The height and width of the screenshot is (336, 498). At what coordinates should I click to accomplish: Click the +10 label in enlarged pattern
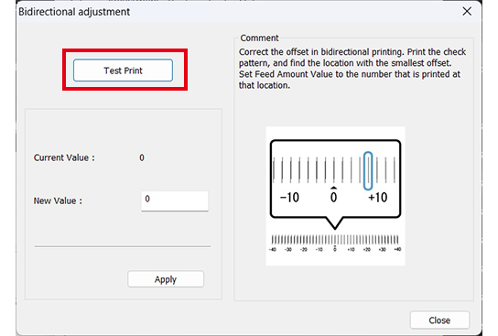(378, 197)
